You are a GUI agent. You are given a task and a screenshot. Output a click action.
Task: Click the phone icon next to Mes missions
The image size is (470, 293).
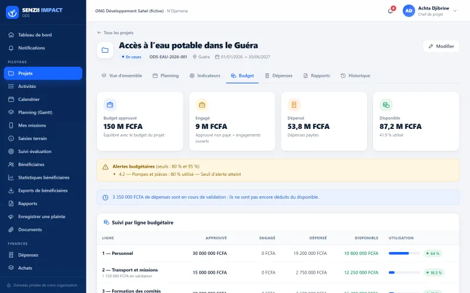[11, 125]
